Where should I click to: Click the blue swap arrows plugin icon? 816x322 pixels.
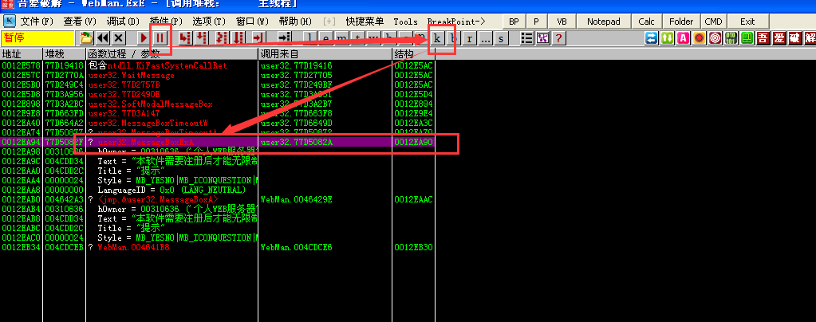coord(651,38)
